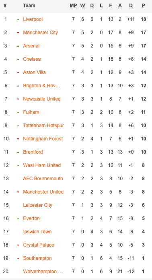Click the P points column header
The width and height of the screenshot is (152, 280).
click(143, 6)
